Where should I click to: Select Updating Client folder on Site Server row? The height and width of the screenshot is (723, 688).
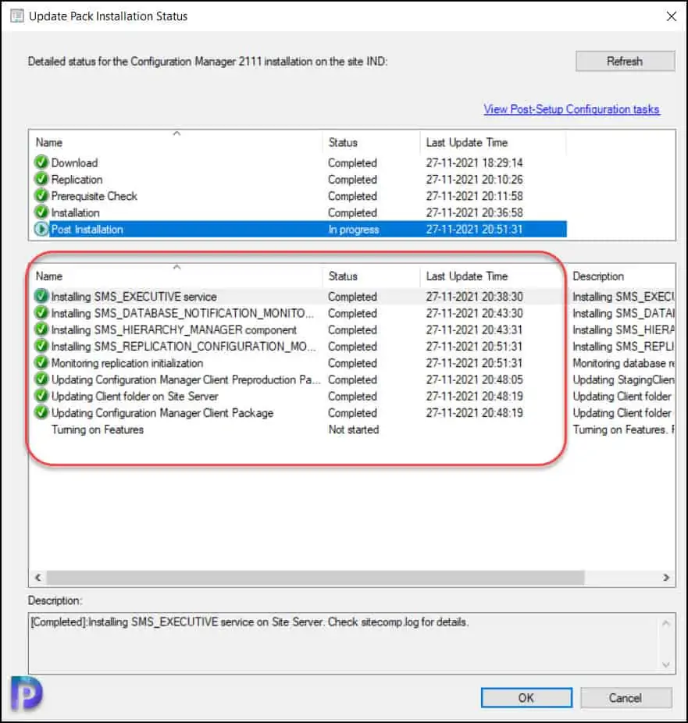pos(353,396)
